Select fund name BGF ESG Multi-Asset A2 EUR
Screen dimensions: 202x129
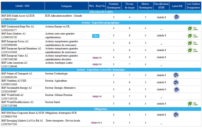pos(18,16)
